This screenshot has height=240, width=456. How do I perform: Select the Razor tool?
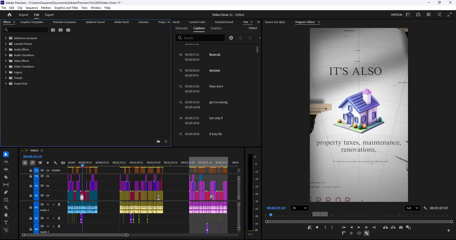click(6, 177)
